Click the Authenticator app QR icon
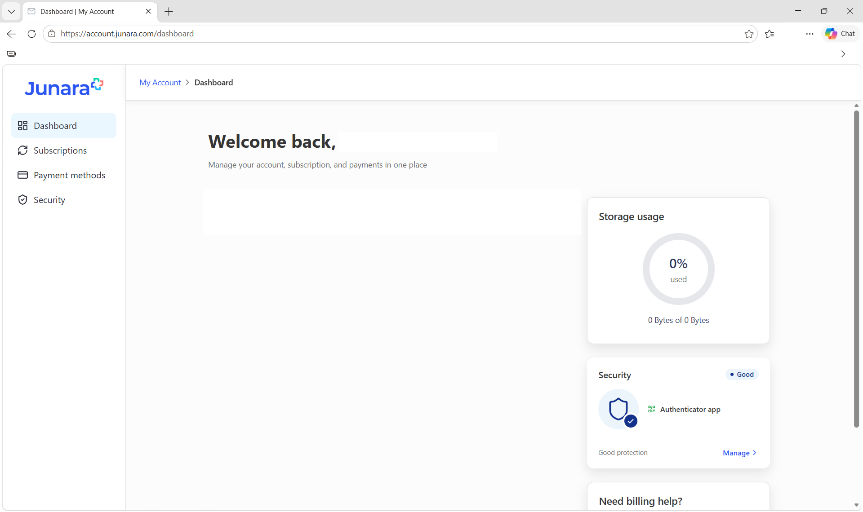 [x=651, y=409]
